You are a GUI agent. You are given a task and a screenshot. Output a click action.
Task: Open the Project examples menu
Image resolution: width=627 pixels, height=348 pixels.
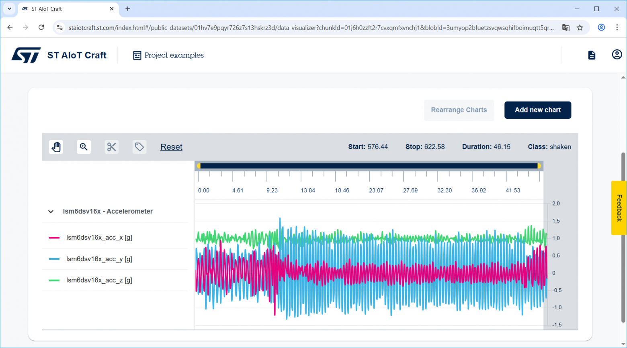(x=168, y=55)
